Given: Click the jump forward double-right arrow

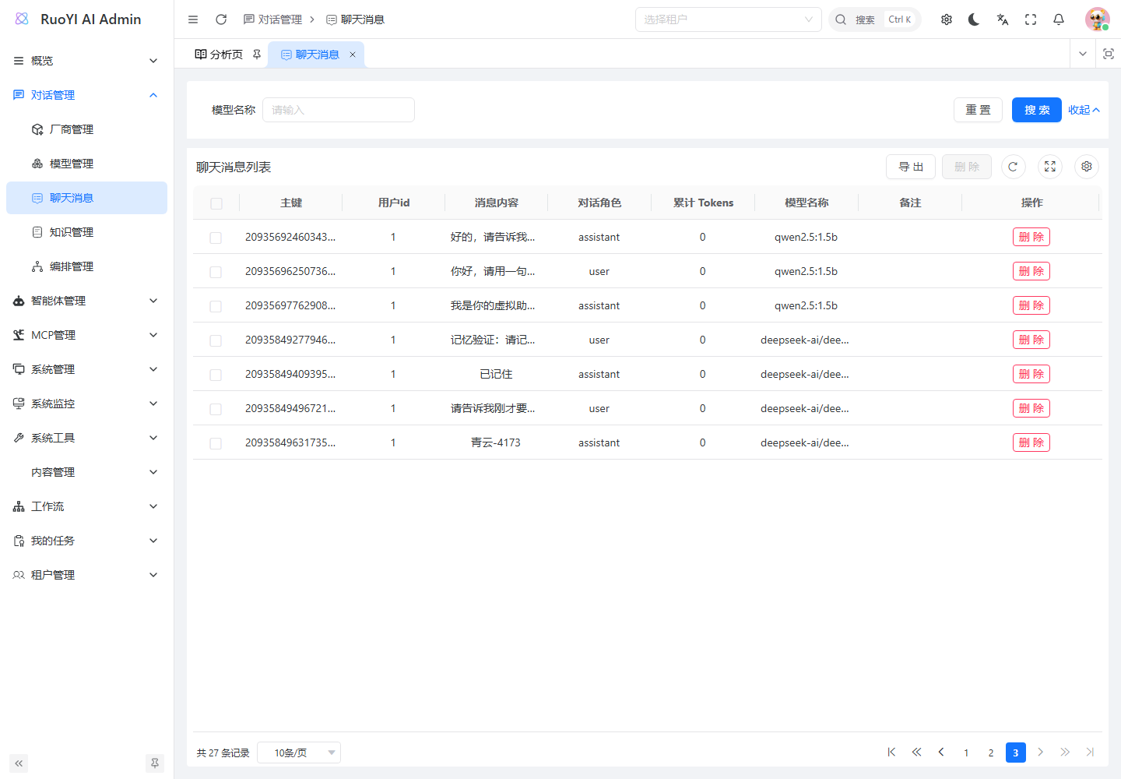Looking at the screenshot, I should [1065, 753].
